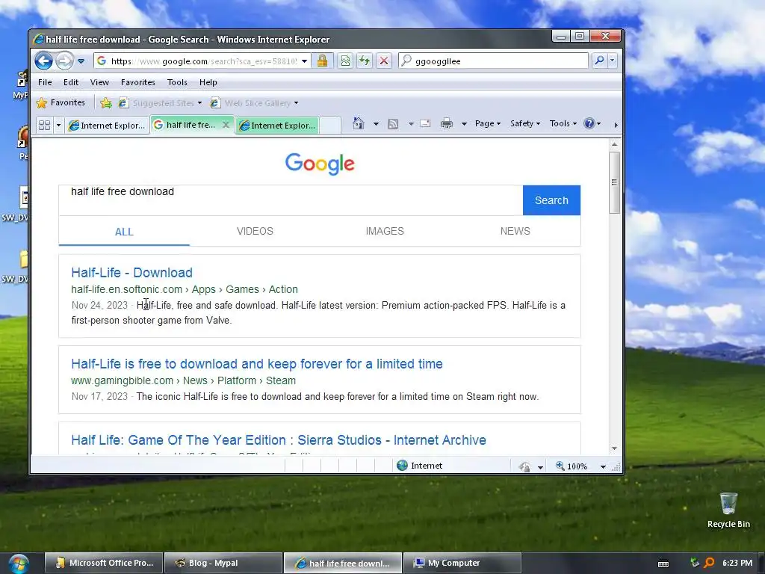
Task: Click the browser Forward arrow button
Action: tap(64, 61)
